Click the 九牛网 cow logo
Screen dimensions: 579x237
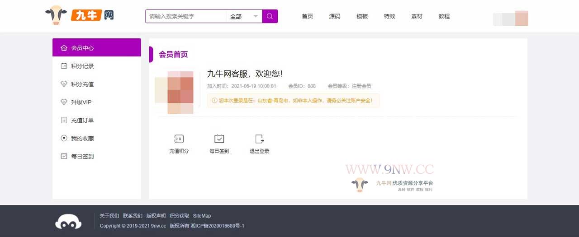coord(80,16)
